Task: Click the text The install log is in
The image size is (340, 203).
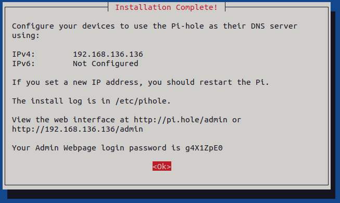Action: tap(61, 101)
